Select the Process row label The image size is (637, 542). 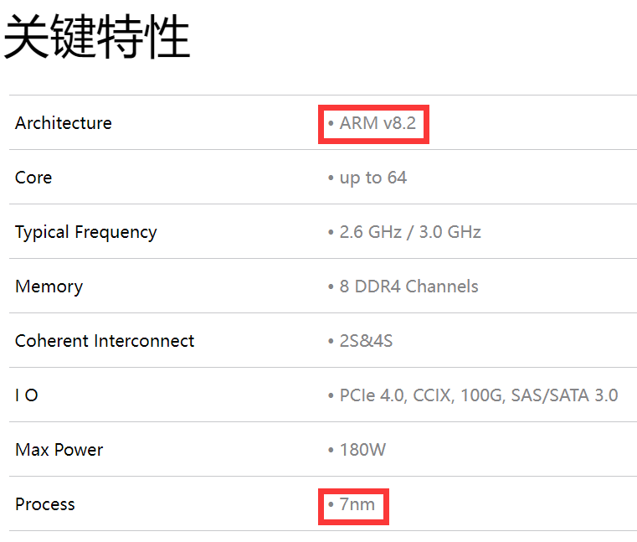45,504
